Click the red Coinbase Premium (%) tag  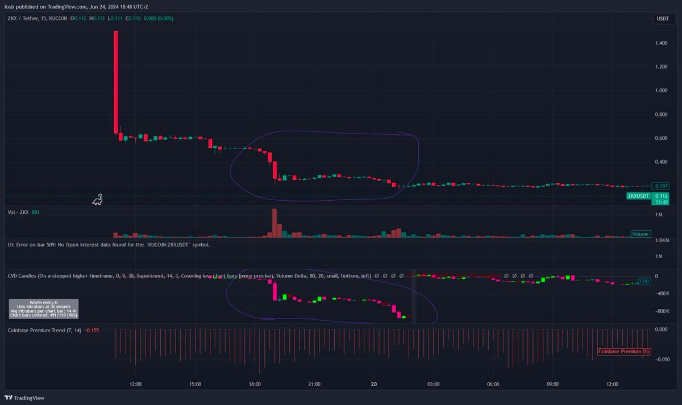point(623,352)
